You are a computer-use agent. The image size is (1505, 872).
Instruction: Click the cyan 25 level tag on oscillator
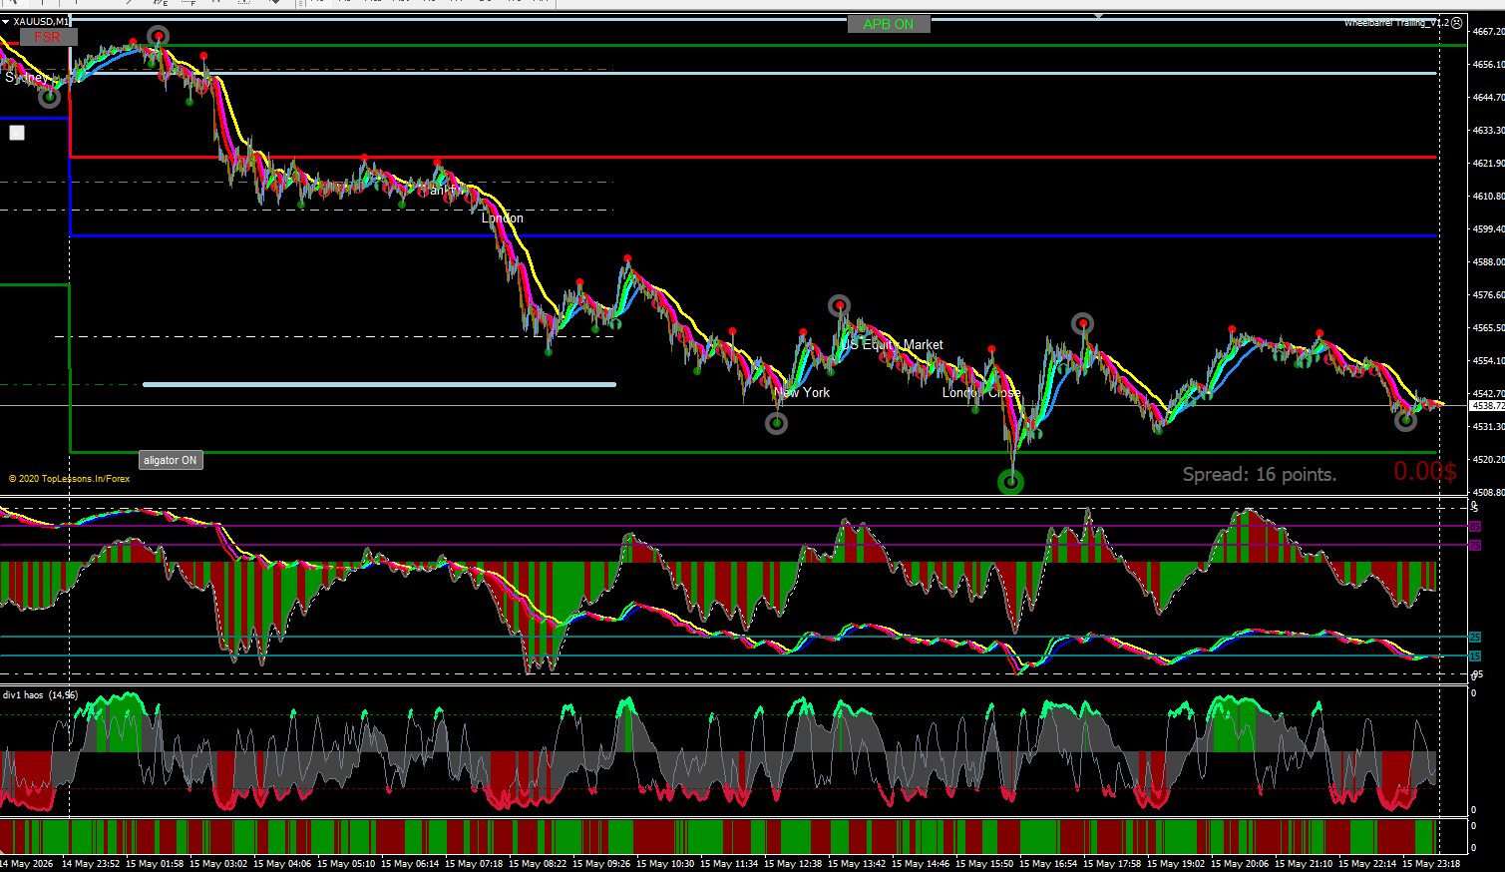coord(1475,637)
